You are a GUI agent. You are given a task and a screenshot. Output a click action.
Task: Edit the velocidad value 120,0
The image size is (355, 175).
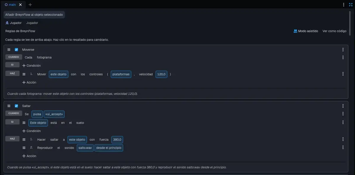[161, 74]
